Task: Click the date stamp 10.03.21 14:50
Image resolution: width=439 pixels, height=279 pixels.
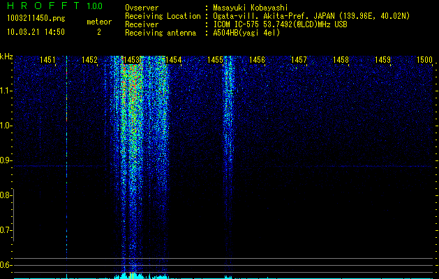Action: [x=36, y=32]
